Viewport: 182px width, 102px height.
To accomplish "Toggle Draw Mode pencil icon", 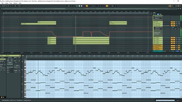I will click(168, 6).
